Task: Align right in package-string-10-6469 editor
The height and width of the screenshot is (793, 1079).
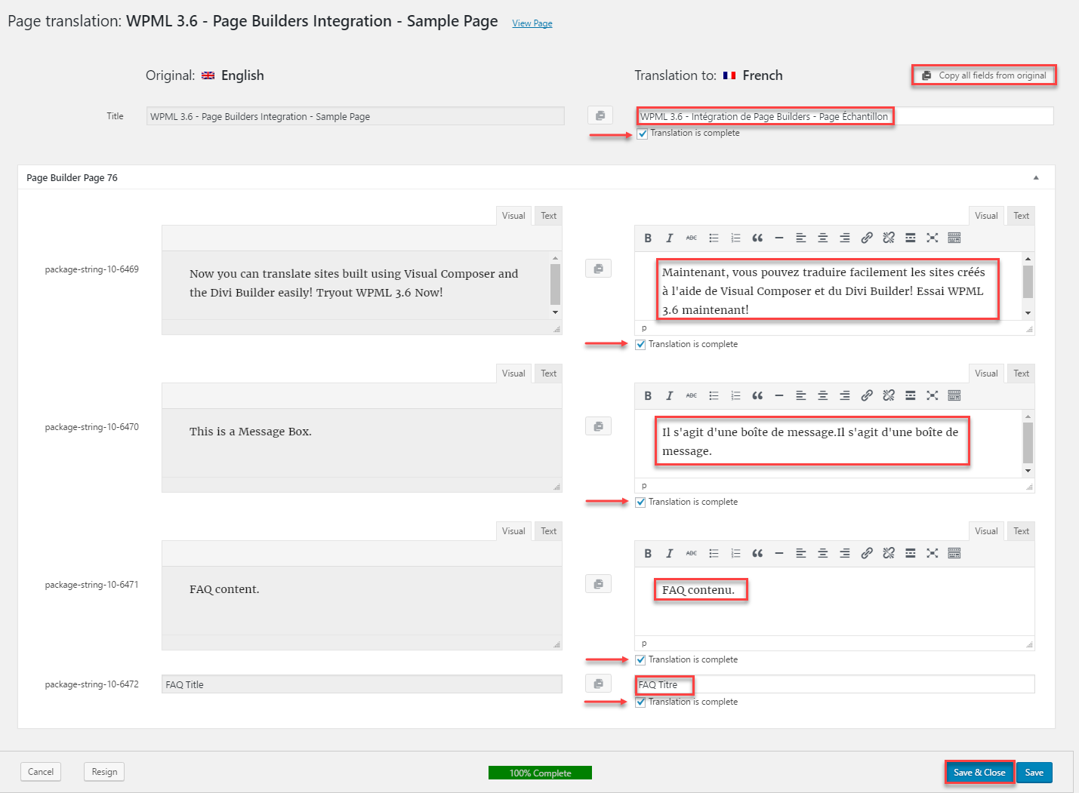Action: [x=845, y=238]
